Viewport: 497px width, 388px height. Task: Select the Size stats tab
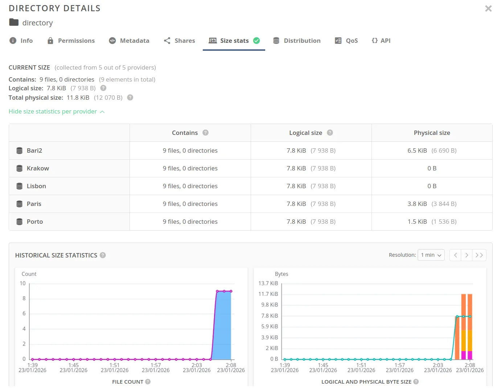click(x=234, y=41)
